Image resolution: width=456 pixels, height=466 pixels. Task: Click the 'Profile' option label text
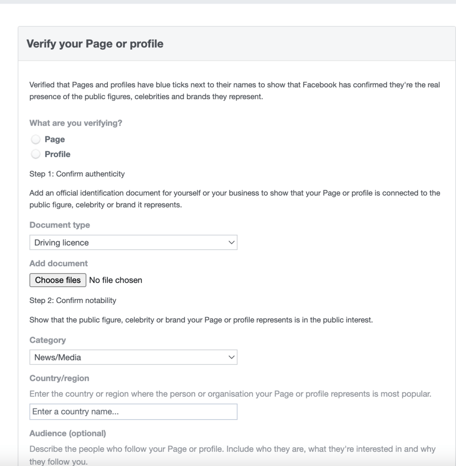tap(57, 154)
